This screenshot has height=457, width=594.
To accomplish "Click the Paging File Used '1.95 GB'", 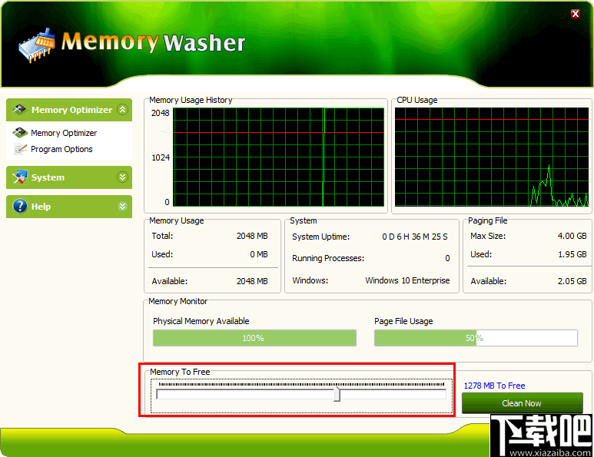I will (x=572, y=254).
